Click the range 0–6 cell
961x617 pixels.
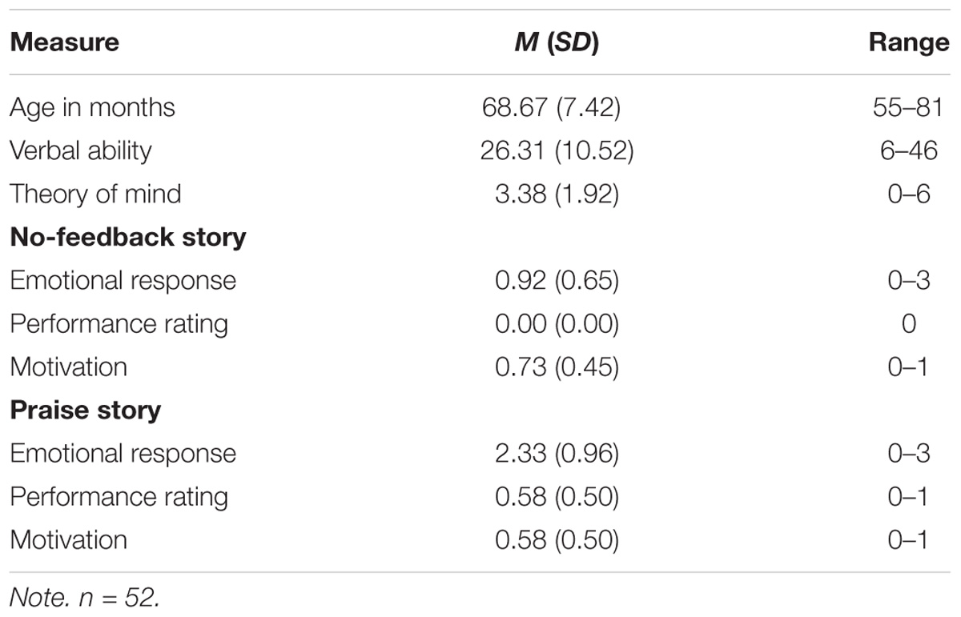909,194
